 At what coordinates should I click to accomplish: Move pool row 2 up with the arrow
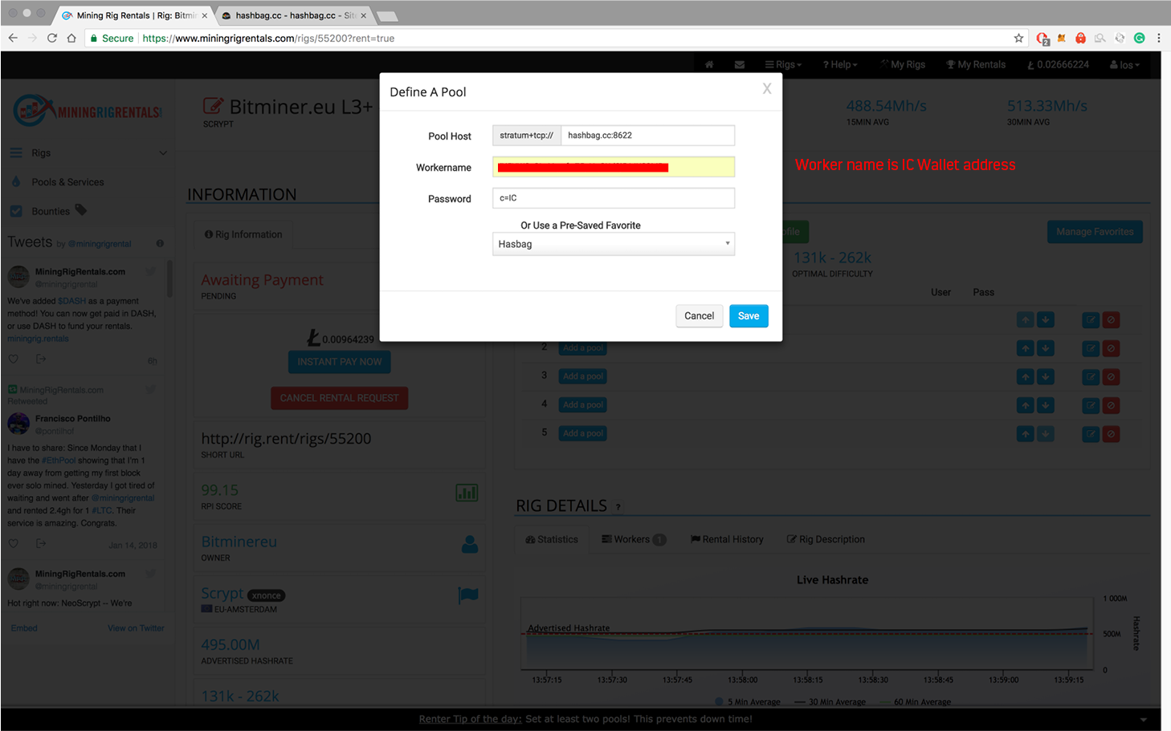(1026, 348)
